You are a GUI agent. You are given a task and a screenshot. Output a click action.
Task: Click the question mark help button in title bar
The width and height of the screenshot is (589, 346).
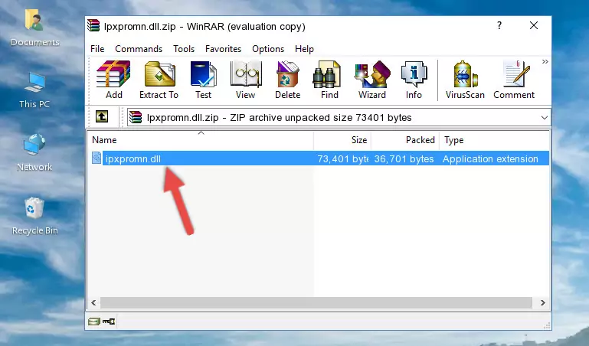point(499,25)
